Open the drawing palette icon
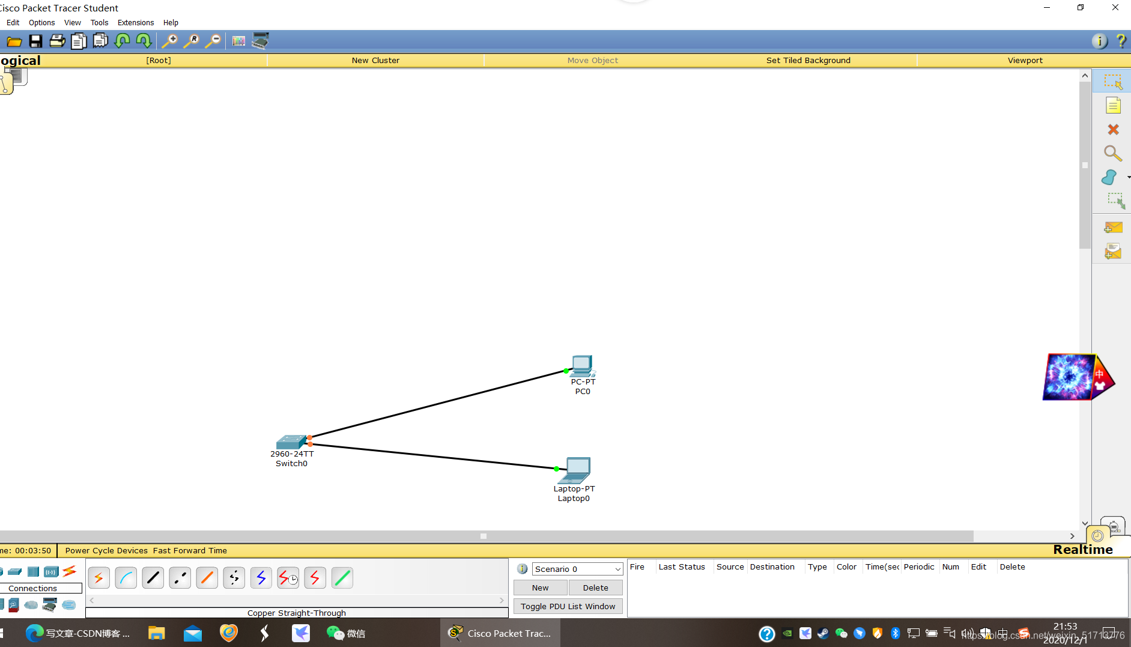Viewport: 1131px width, 647px height. [x=238, y=41]
